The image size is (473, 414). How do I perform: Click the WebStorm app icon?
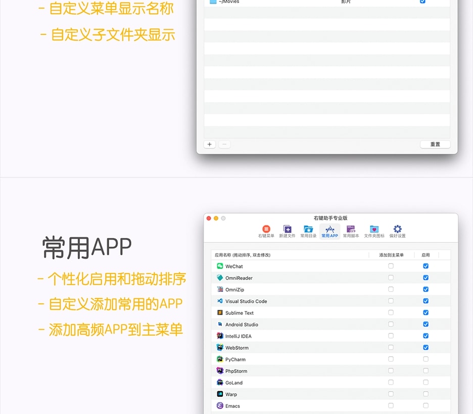click(x=220, y=347)
